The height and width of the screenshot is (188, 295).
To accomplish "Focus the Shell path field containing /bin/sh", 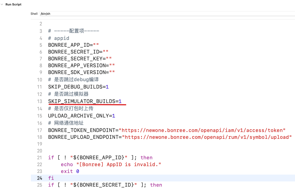I will pos(164,14).
